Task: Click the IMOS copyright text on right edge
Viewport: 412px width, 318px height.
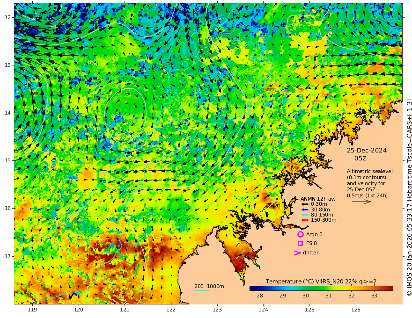Action: pyautogui.click(x=409, y=197)
